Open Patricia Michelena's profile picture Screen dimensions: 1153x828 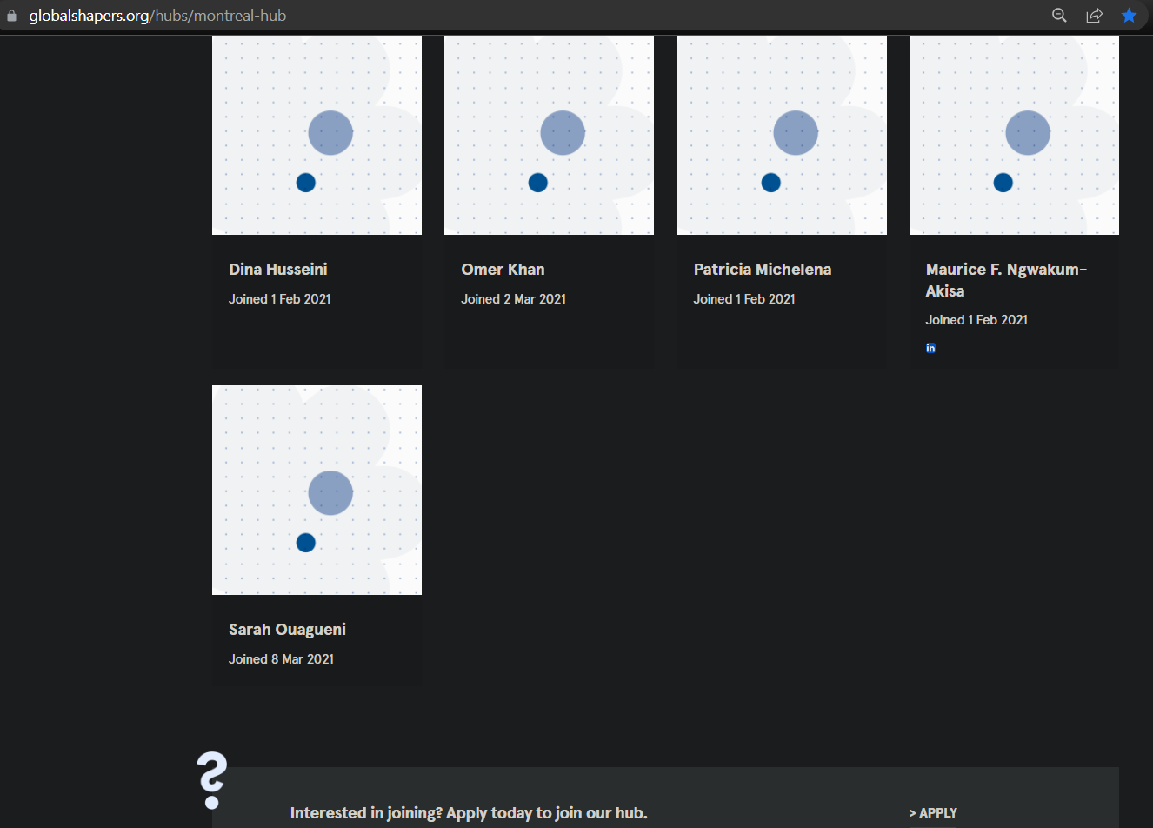click(x=782, y=135)
